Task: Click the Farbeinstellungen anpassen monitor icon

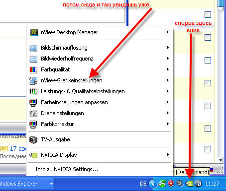Action: 33,103
